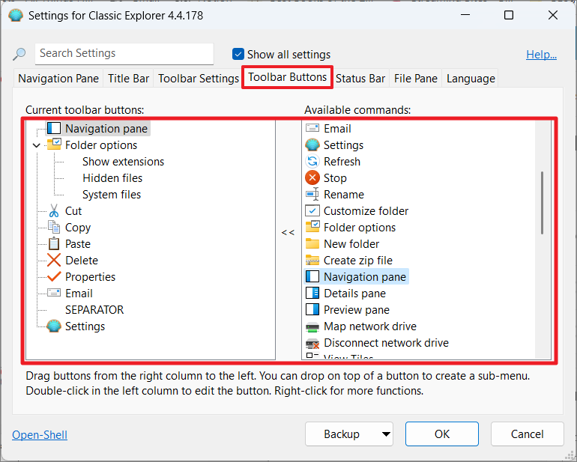Click the Properties checkmark icon
Image resolution: width=577 pixels, height=462 pixels.
tap(54, 276)
